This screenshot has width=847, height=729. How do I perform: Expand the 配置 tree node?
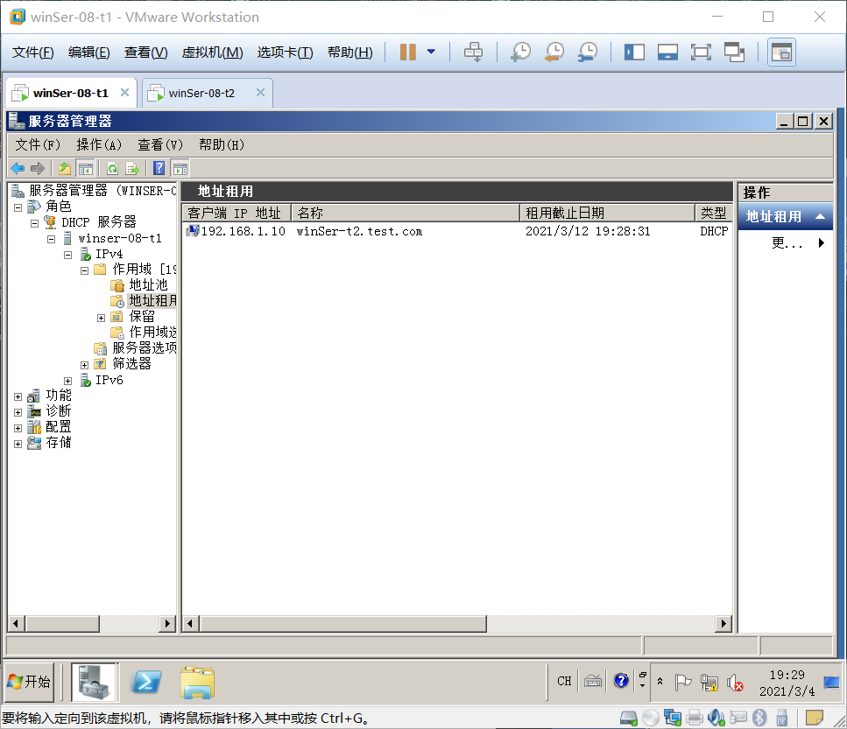tap(18, 428)
